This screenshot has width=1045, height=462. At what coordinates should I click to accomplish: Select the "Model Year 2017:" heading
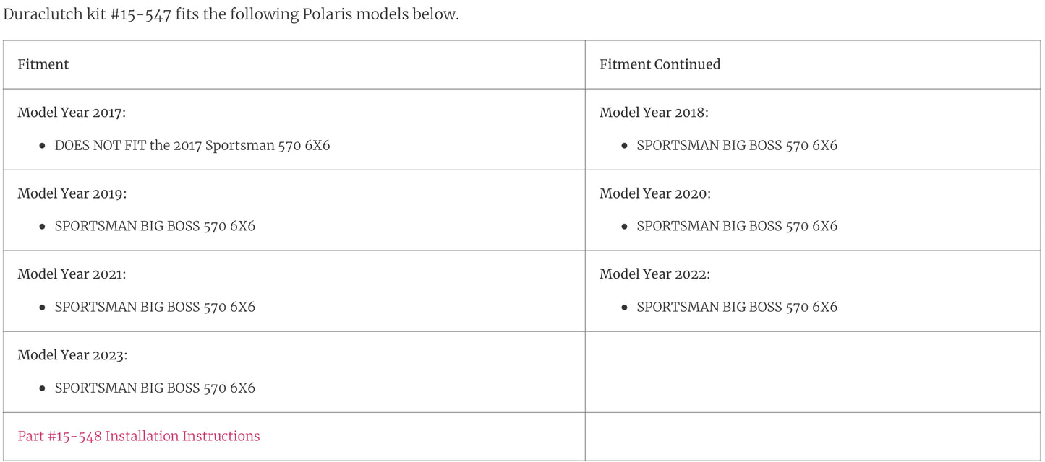click(72, 113)
